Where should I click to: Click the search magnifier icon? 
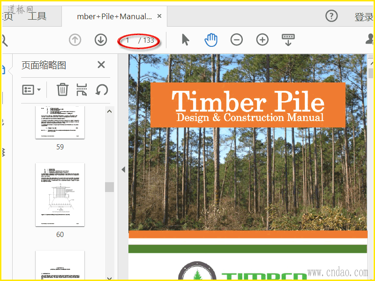click(5, 40)
